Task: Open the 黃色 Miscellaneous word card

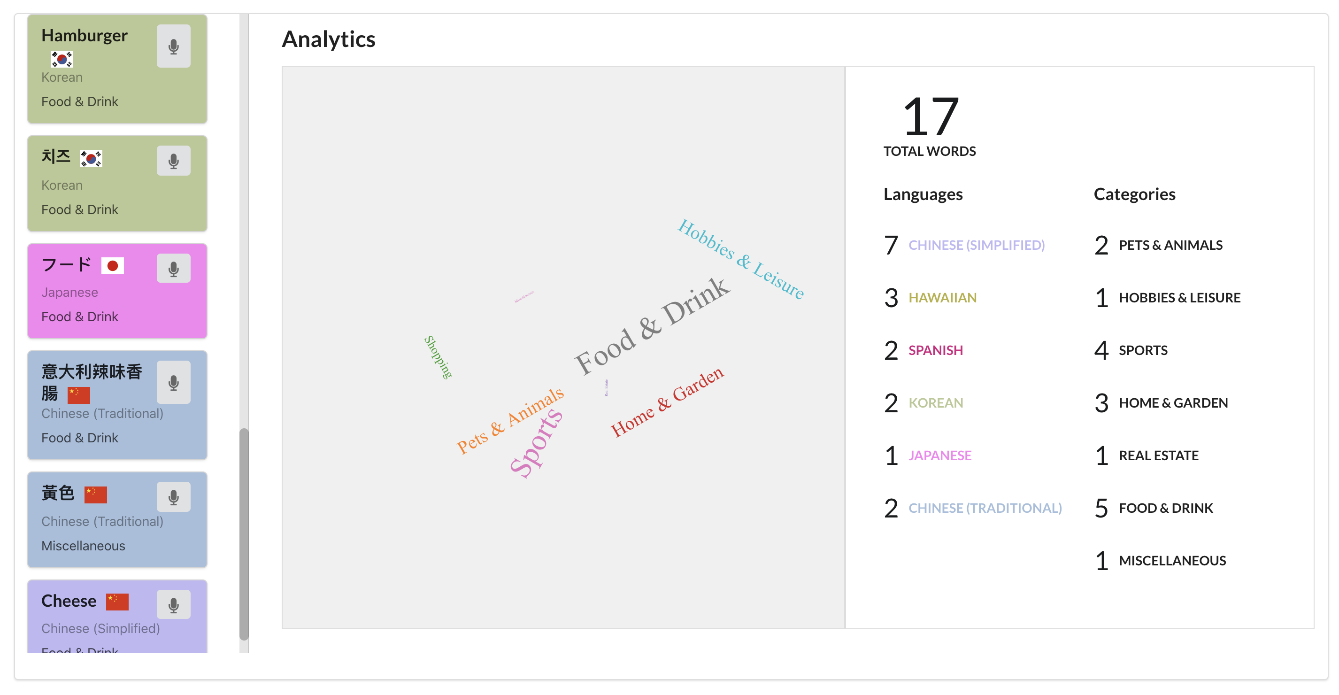Action: coord(117,519)
